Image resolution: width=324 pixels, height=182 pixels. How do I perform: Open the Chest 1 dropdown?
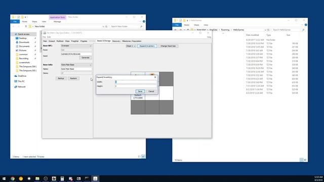[x=131, y=46]
